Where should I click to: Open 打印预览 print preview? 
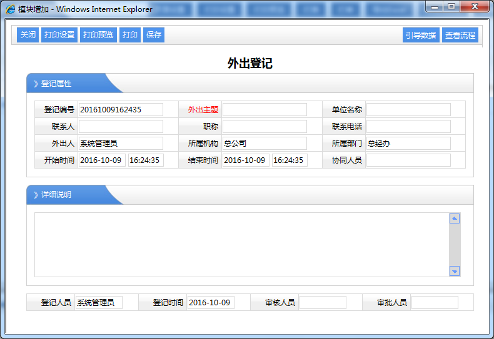point(98,35)
